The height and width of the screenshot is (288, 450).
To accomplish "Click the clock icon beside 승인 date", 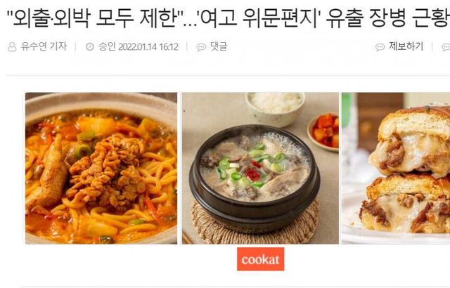I will tap(90, 46).
